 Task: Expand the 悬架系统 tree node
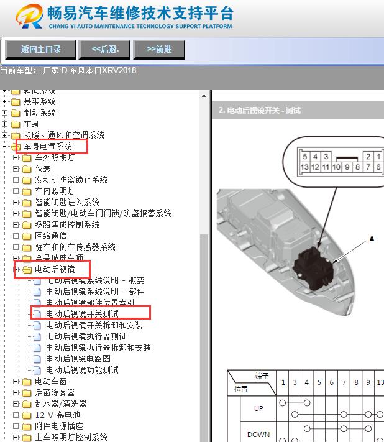[4, 101]
